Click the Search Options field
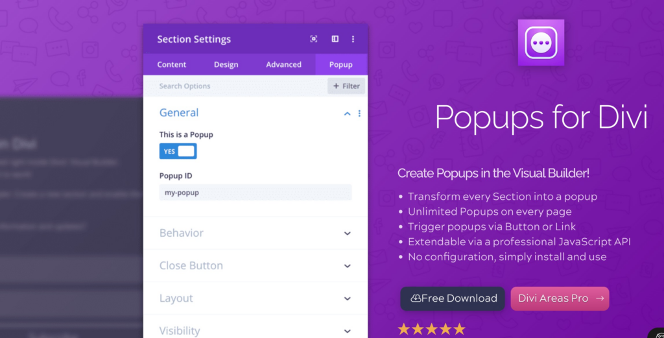Image resolution: width=664 pixels, height=338 pixels. (x=235, y=86)
